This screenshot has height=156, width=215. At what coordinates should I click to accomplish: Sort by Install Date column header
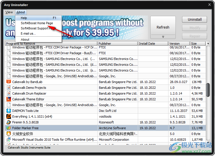tap(153, 44)
